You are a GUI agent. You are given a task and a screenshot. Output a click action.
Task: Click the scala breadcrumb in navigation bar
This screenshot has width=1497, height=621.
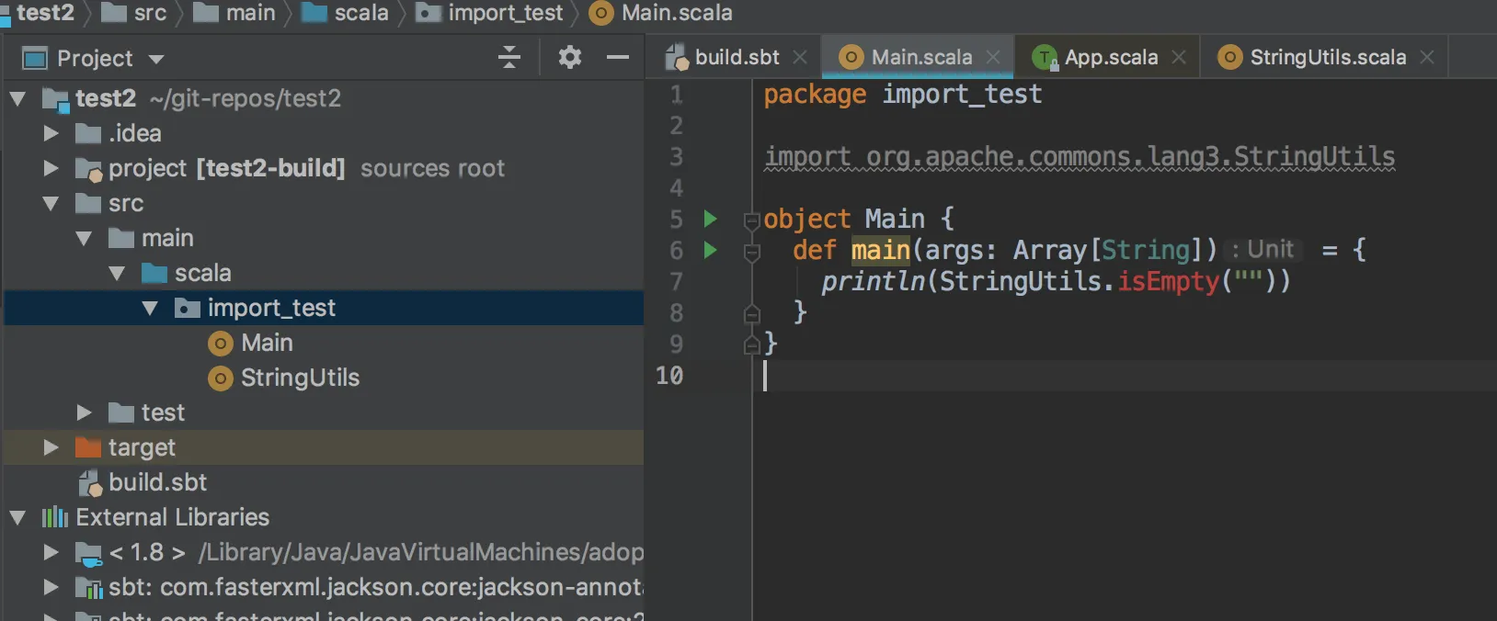click(x=360, y=13)
